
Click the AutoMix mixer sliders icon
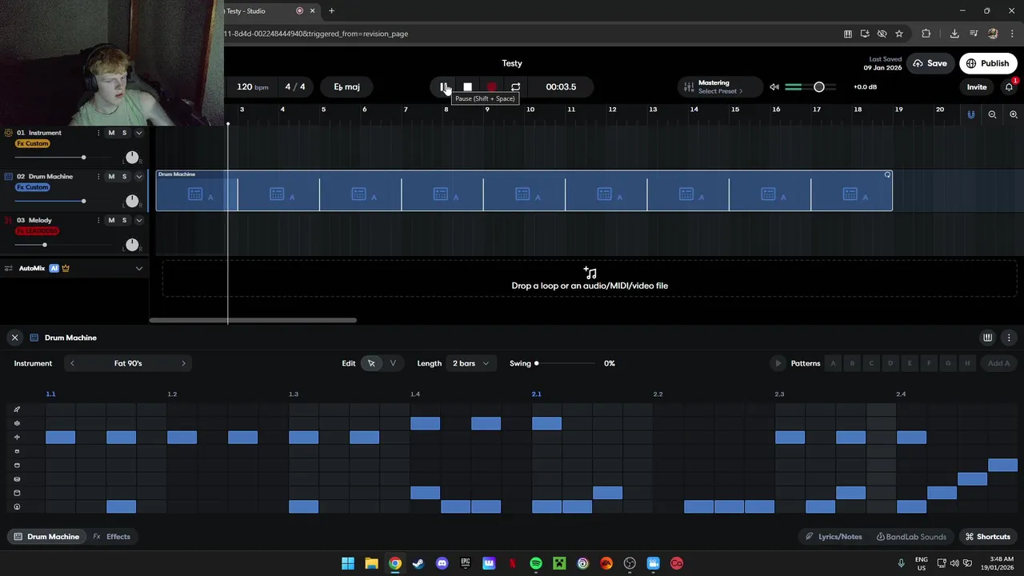[x=8, y=268]
